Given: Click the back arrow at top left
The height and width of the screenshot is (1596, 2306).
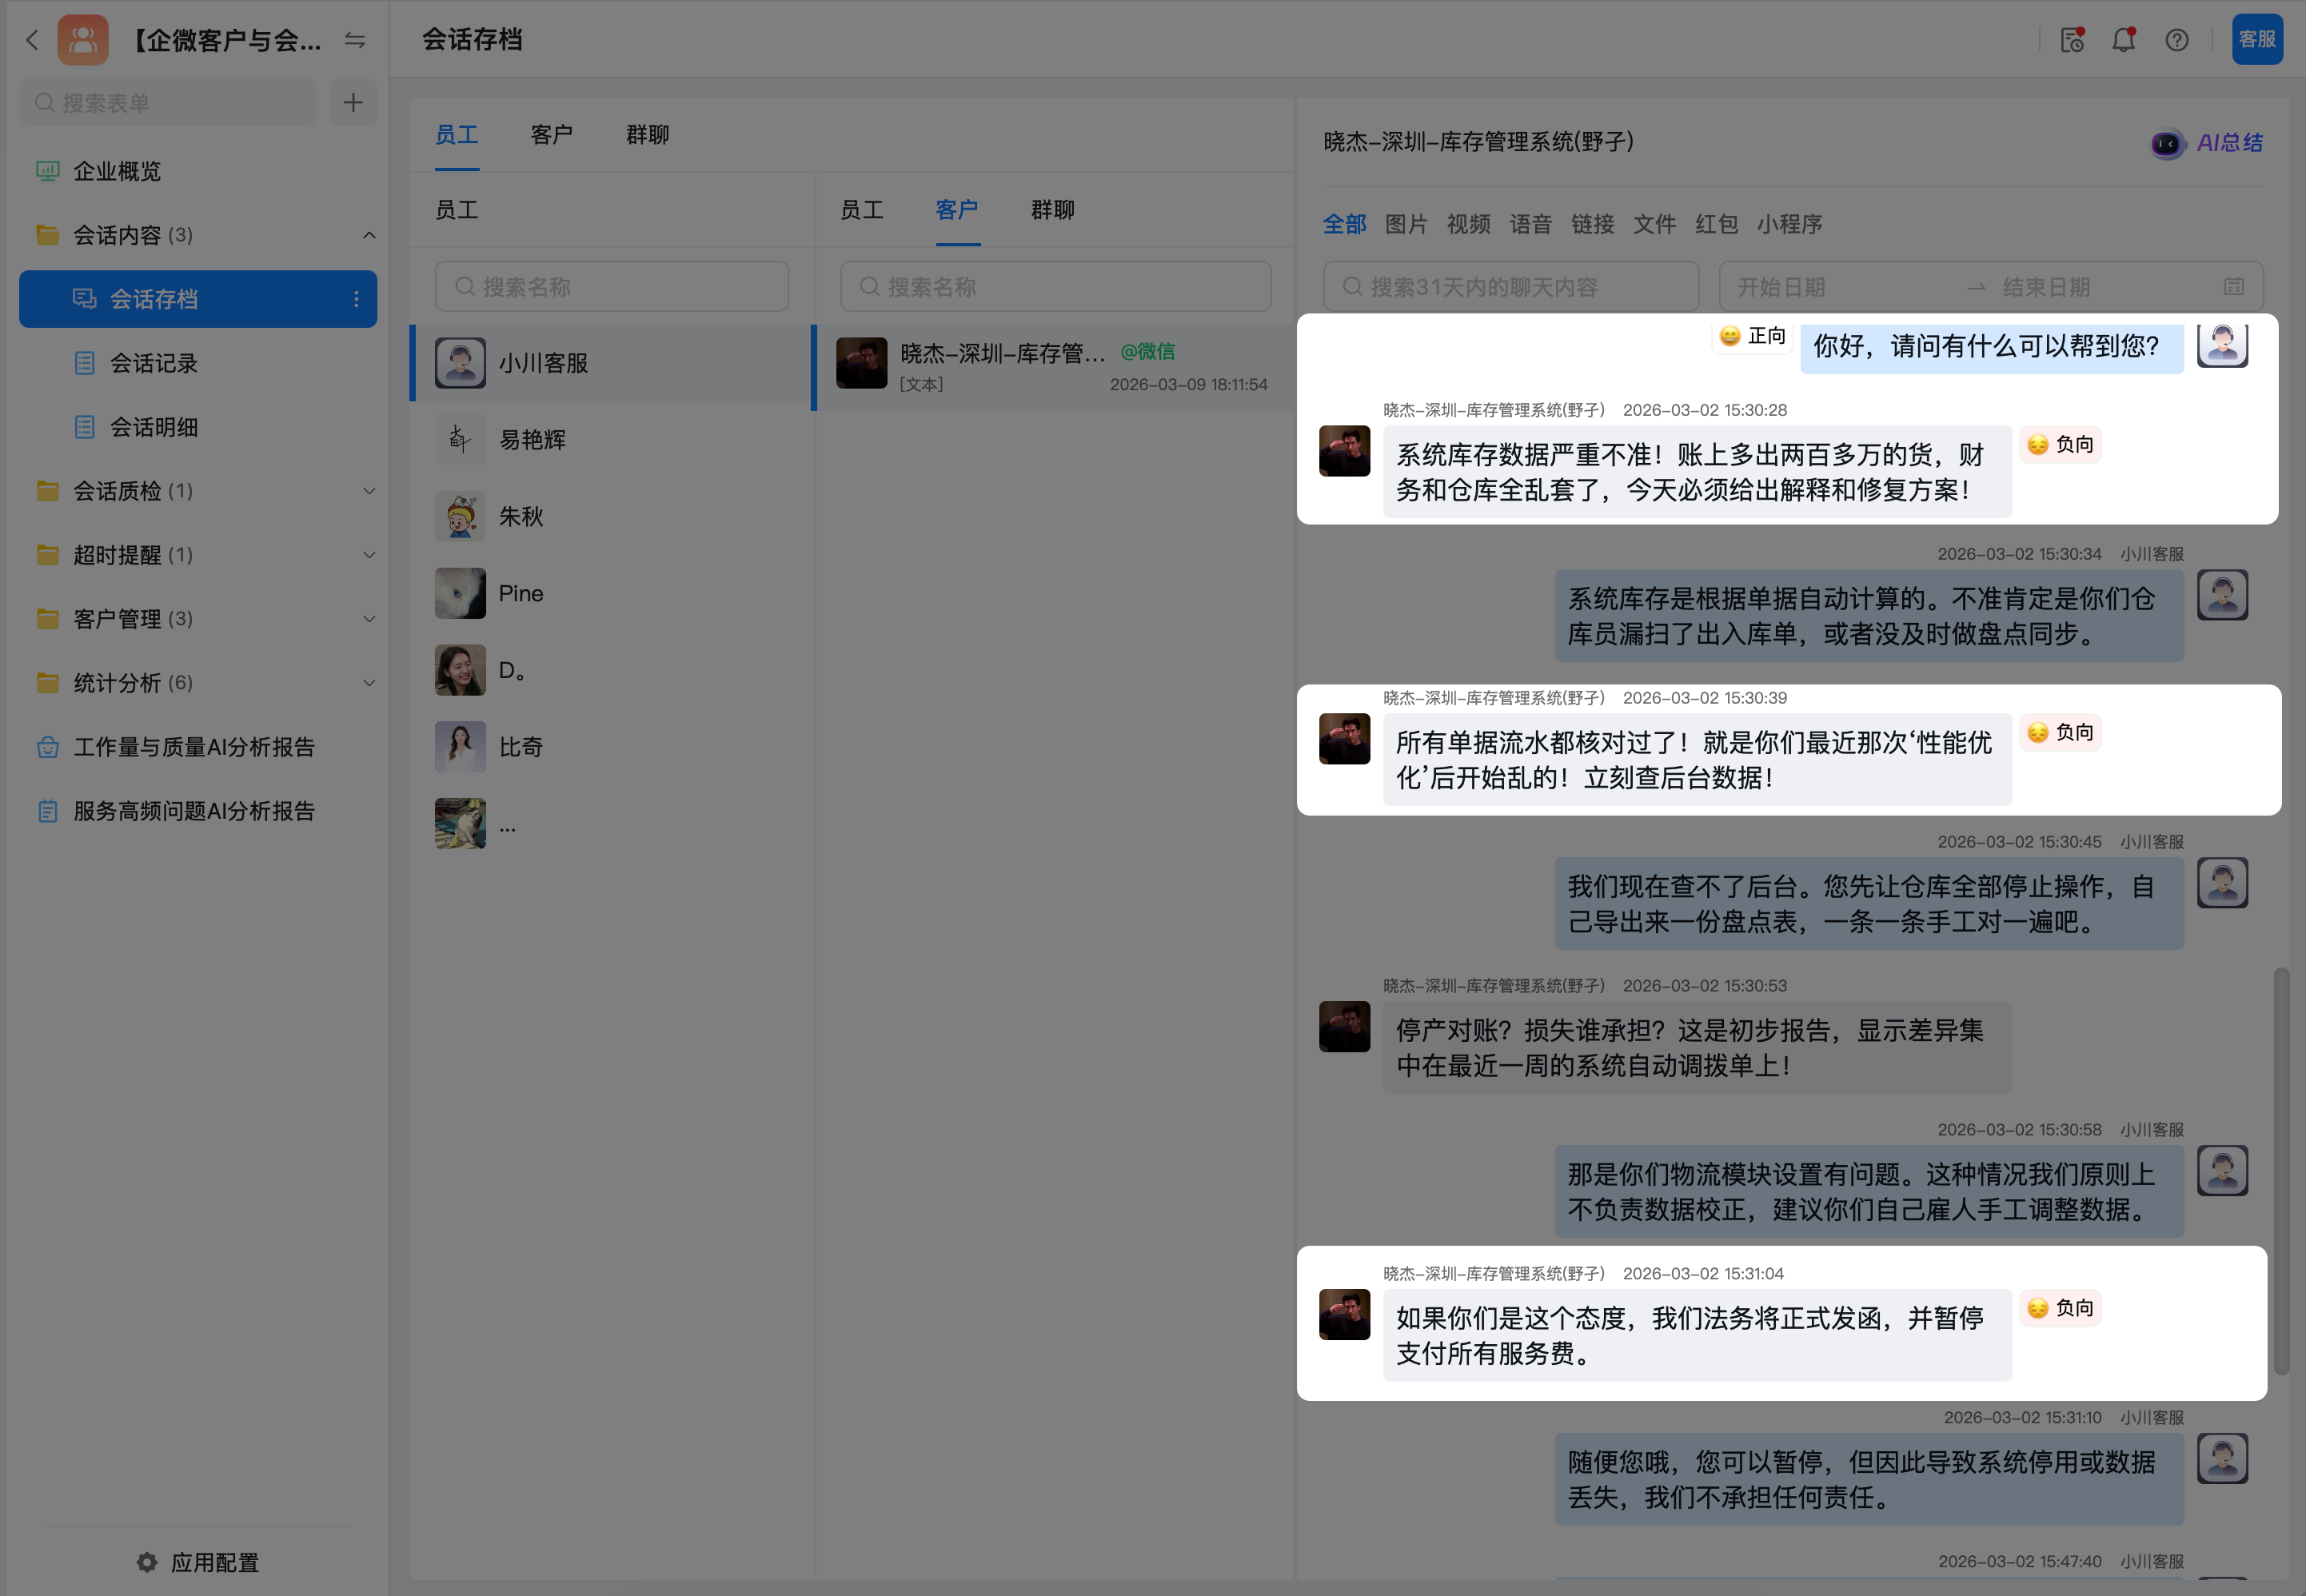Looking at the screenshot, I should click(33, 40).
